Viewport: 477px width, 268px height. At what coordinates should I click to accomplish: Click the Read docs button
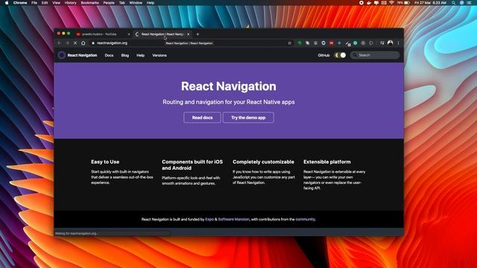202,118
